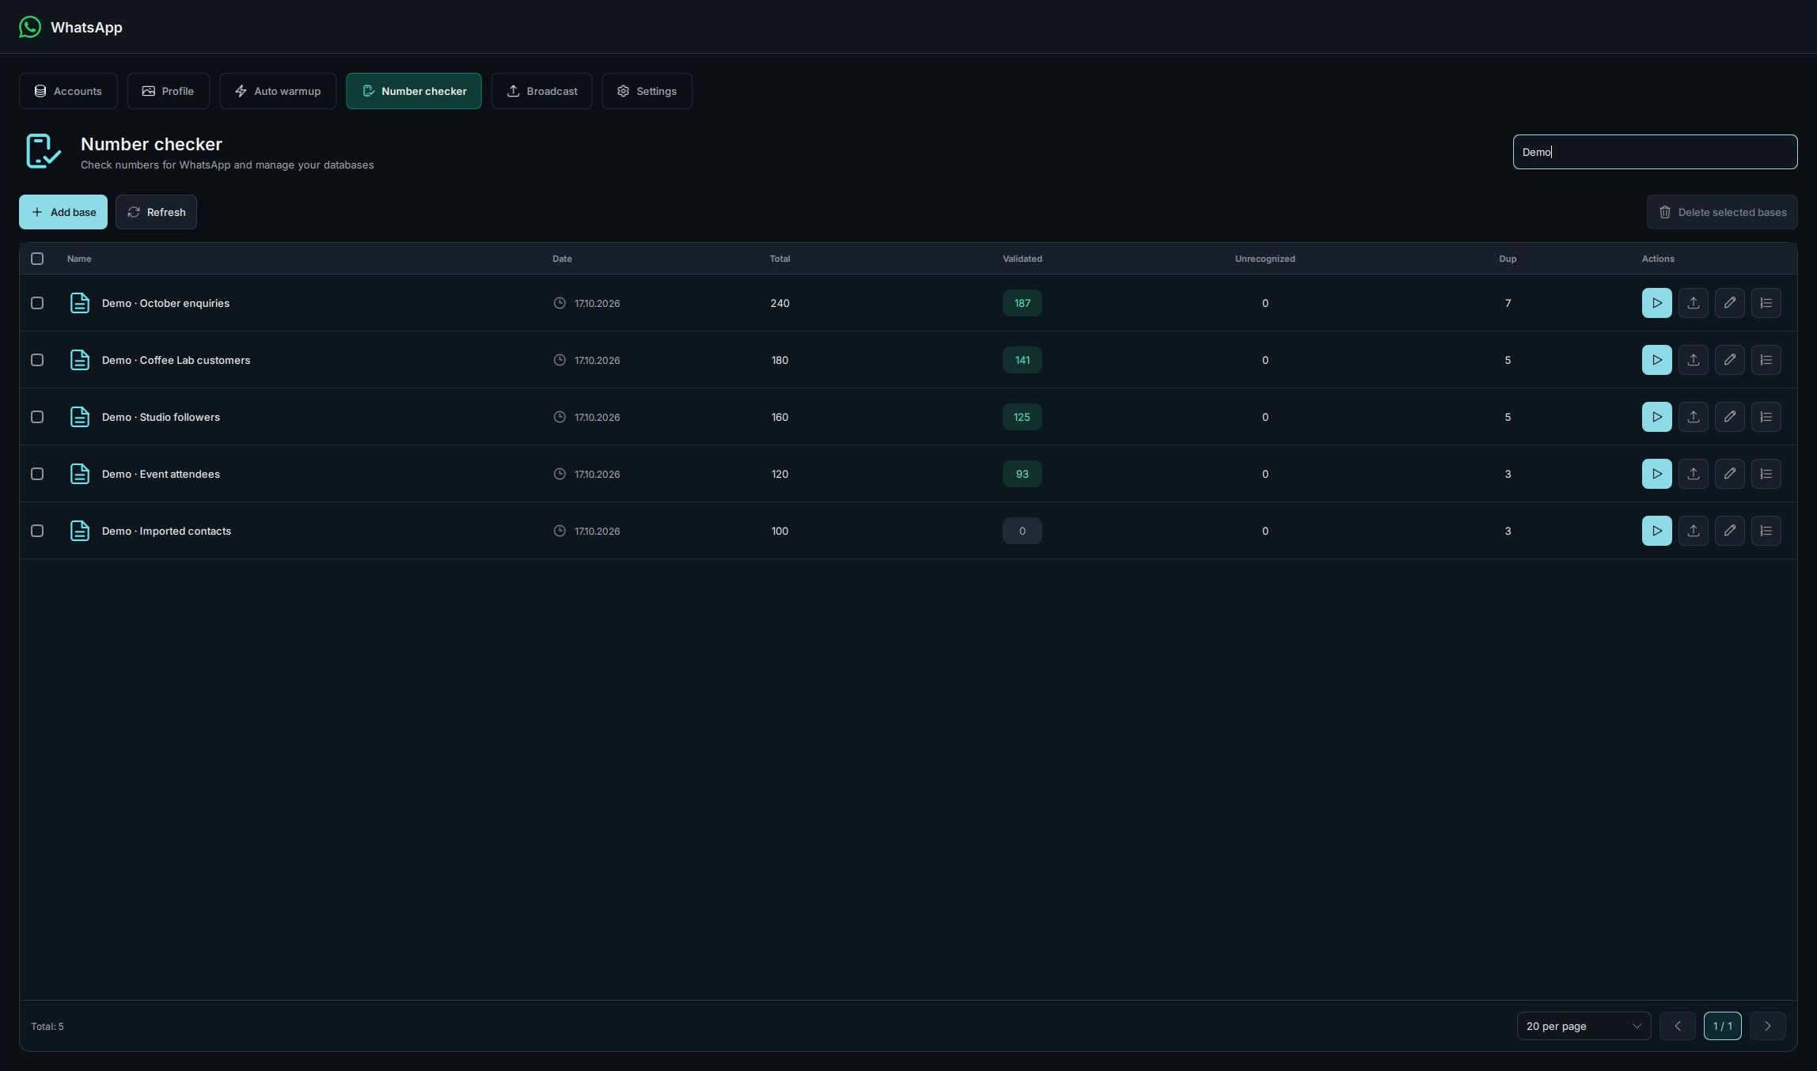Viewport: 1817px width, 1071px height.
Task: Edit the Demo · October enquiries base
Action: tap(1729, 303)
